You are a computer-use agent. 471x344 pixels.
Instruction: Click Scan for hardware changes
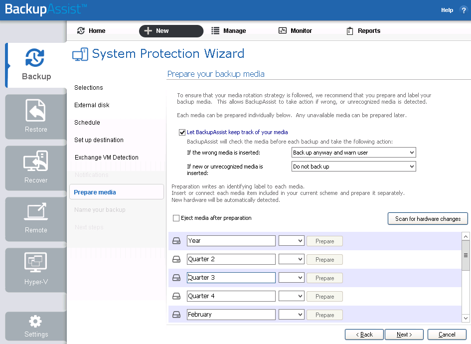pyautogui.click(x=428, y=219)
